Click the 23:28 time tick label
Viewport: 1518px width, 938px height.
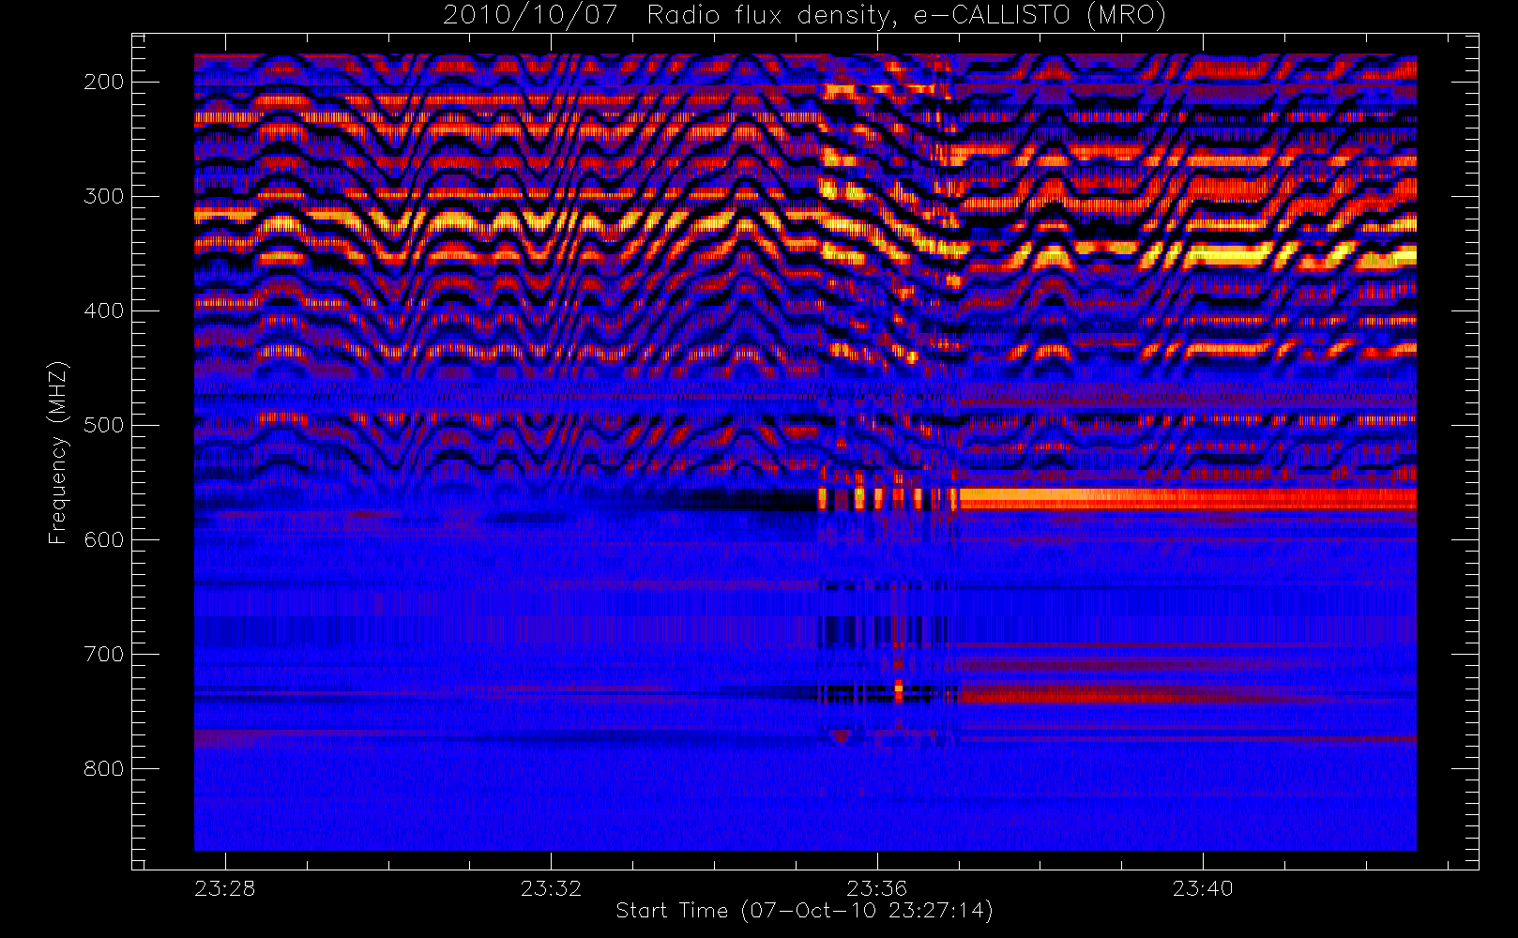[225, 888]
